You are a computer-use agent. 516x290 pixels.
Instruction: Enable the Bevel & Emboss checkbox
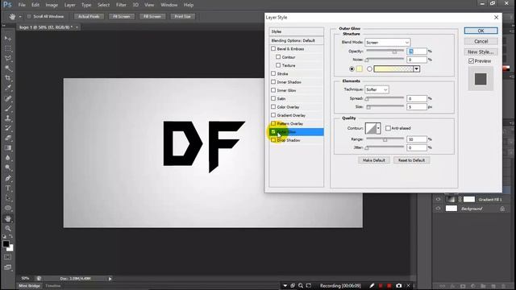(x=273, y=48)
